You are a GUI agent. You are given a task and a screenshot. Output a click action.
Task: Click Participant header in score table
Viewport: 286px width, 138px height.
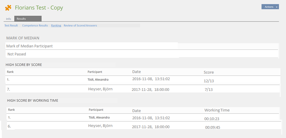click(x=95, y=72)
